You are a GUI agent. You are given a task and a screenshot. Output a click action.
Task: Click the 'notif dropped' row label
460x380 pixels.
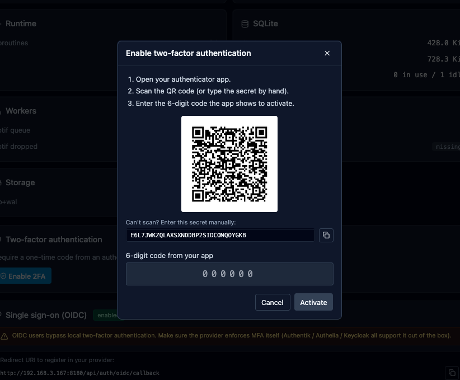click(18, 147)
